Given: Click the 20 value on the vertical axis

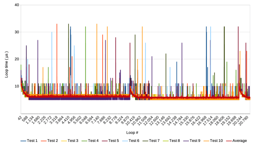Looking at the screenshot, I should tap(17, 59).
